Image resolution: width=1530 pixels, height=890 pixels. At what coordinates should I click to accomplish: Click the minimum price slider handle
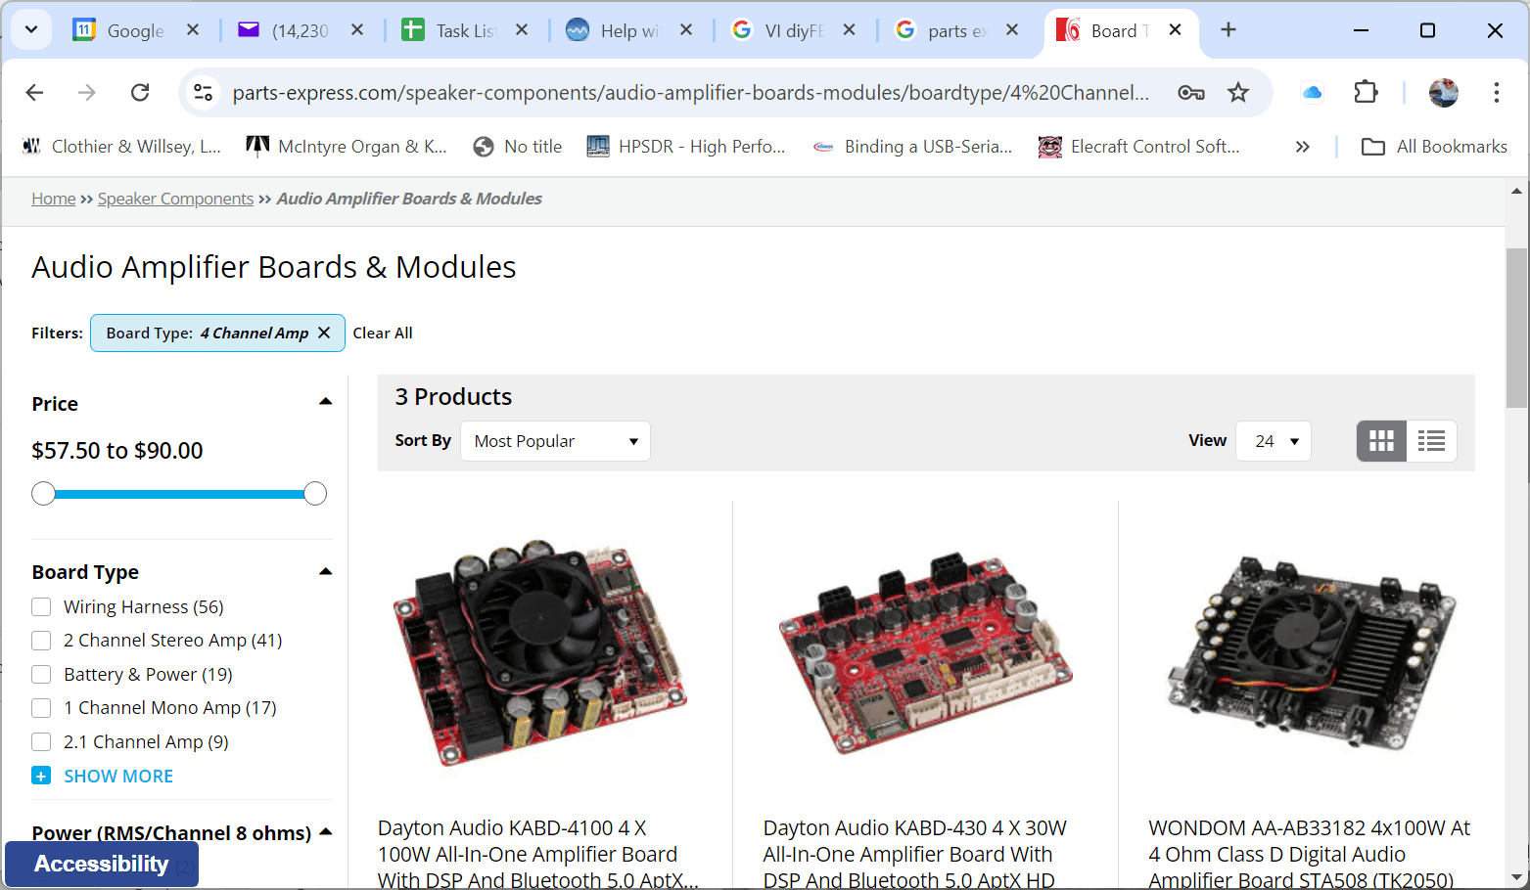pyautogui.click(x=43, y=494)
